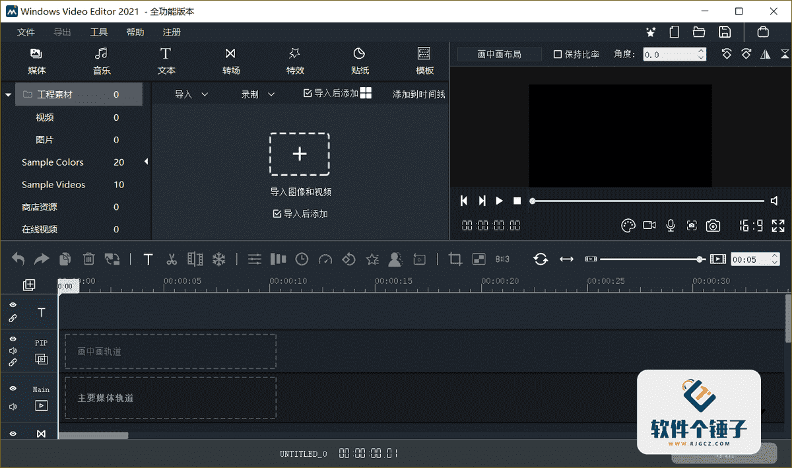The height and width of the screenshot is (468, 792).
Task: Select the Text tool on the timeline toolbar
Action: [148, 259]
